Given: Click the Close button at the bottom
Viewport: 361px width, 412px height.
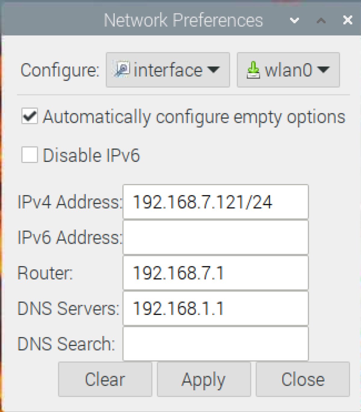Looking at the screenshot, I should click(x=303, y=379).
